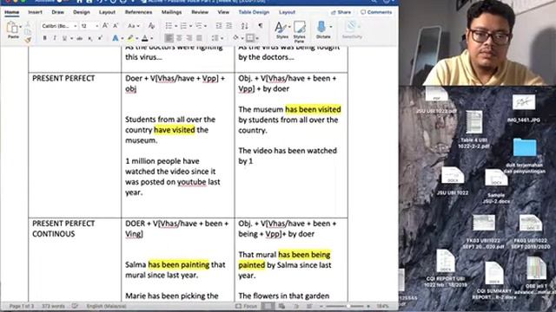Viewport: 556px width, 312px height.
Task: Click the 373 words count
Action: (53, 306)
